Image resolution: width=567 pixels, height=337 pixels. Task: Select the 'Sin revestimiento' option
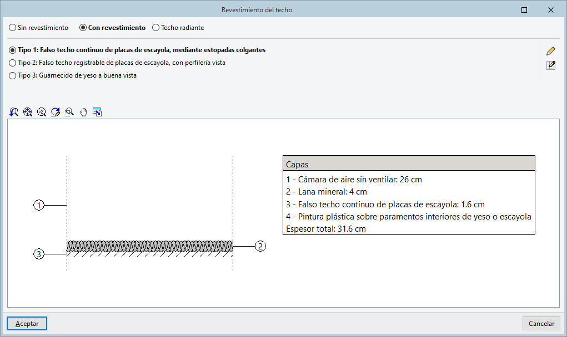coord(13,27)
